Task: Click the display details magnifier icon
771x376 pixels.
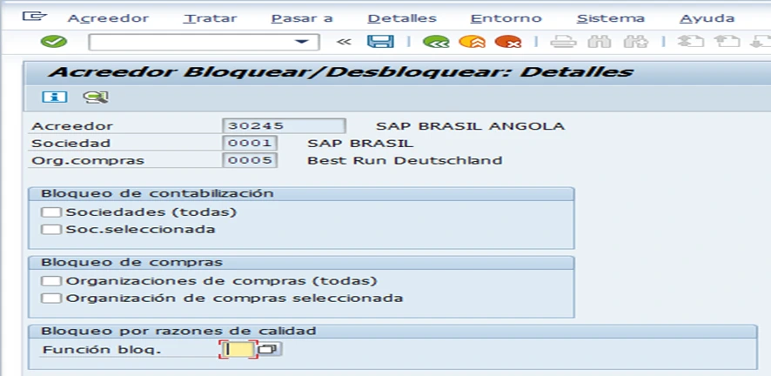Action: pos(96,97)
